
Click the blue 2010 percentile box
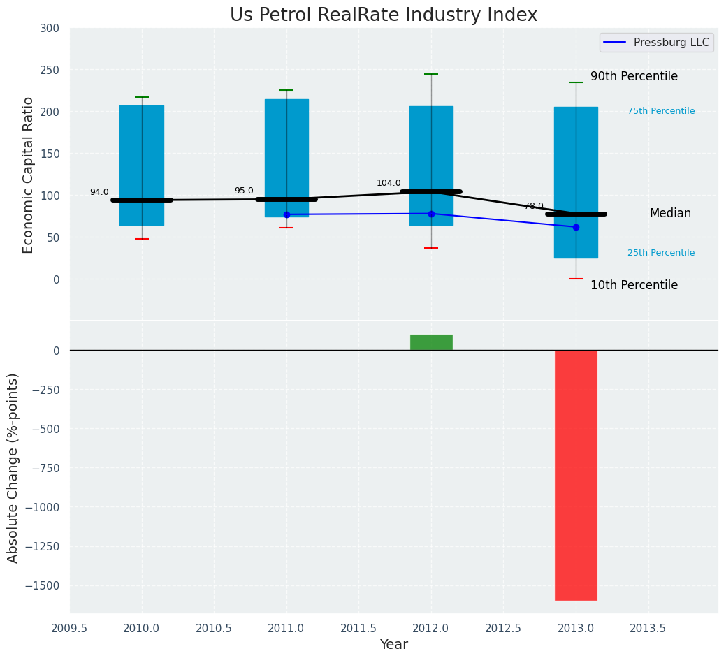pyautogui.click(x=142, y=166)
